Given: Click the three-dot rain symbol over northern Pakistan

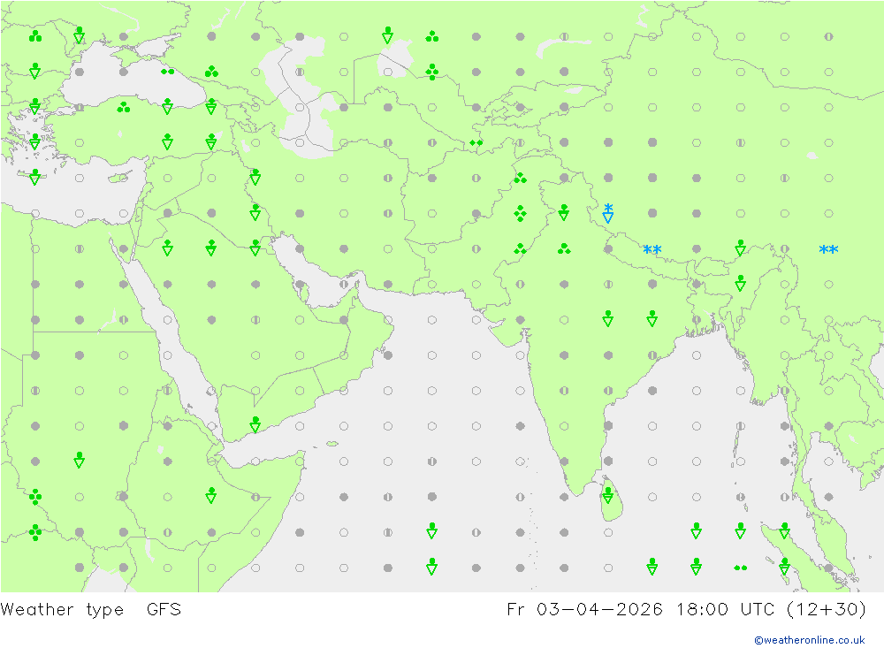Looking at the screenshot, I should 520,179.
